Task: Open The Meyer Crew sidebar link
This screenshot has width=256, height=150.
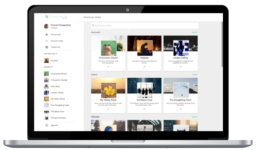Action: [x=58, y=112]
